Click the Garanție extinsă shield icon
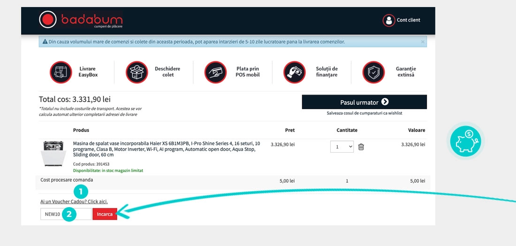Viewport: 516px width, 246px height. coord(373,72)
